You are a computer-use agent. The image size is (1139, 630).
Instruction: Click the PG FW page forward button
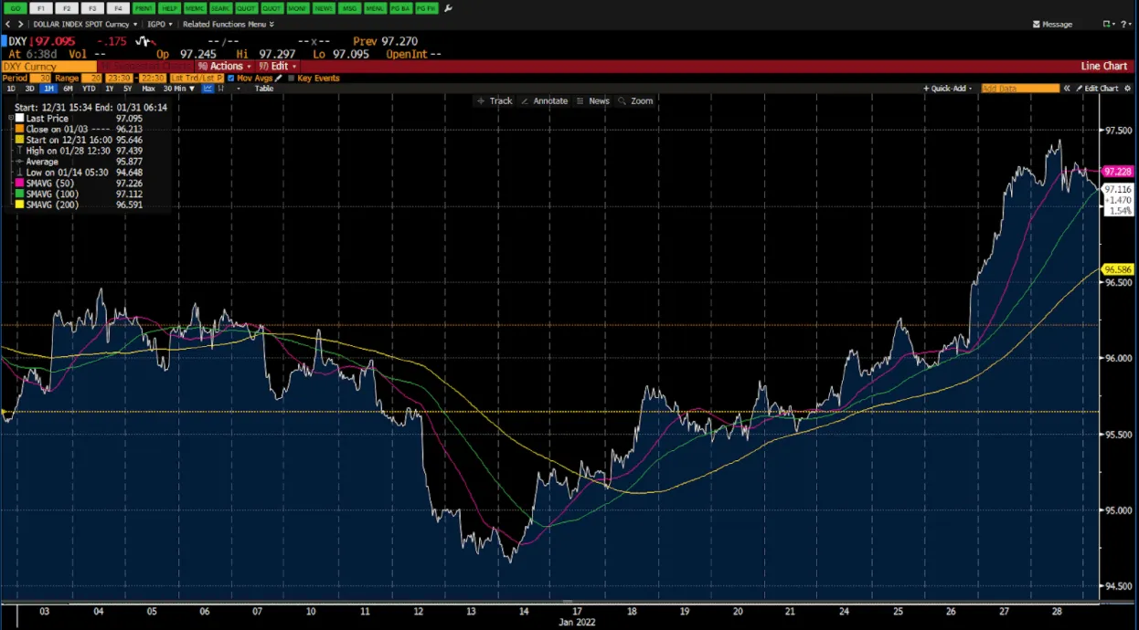pos(426,8)
